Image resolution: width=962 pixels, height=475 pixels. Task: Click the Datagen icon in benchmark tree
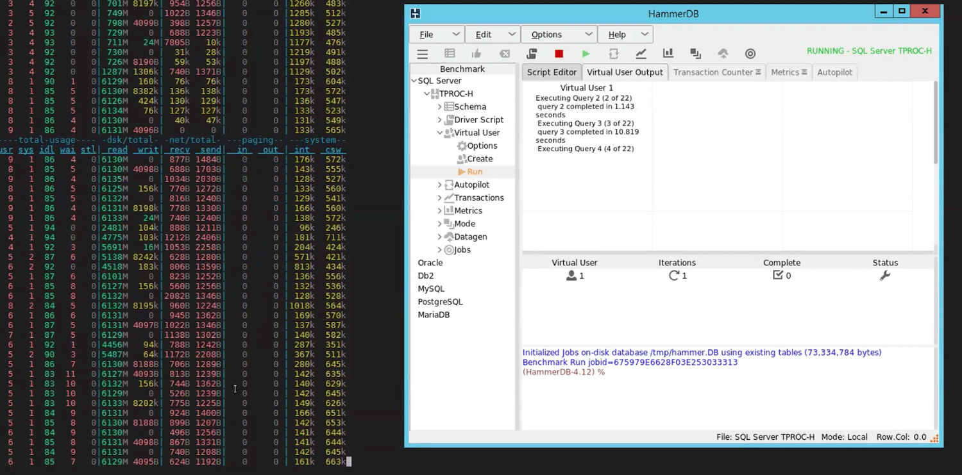[449, 237]
